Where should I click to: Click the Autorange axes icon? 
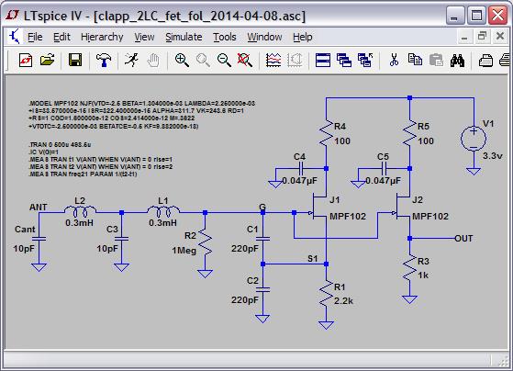coord(295,61)
